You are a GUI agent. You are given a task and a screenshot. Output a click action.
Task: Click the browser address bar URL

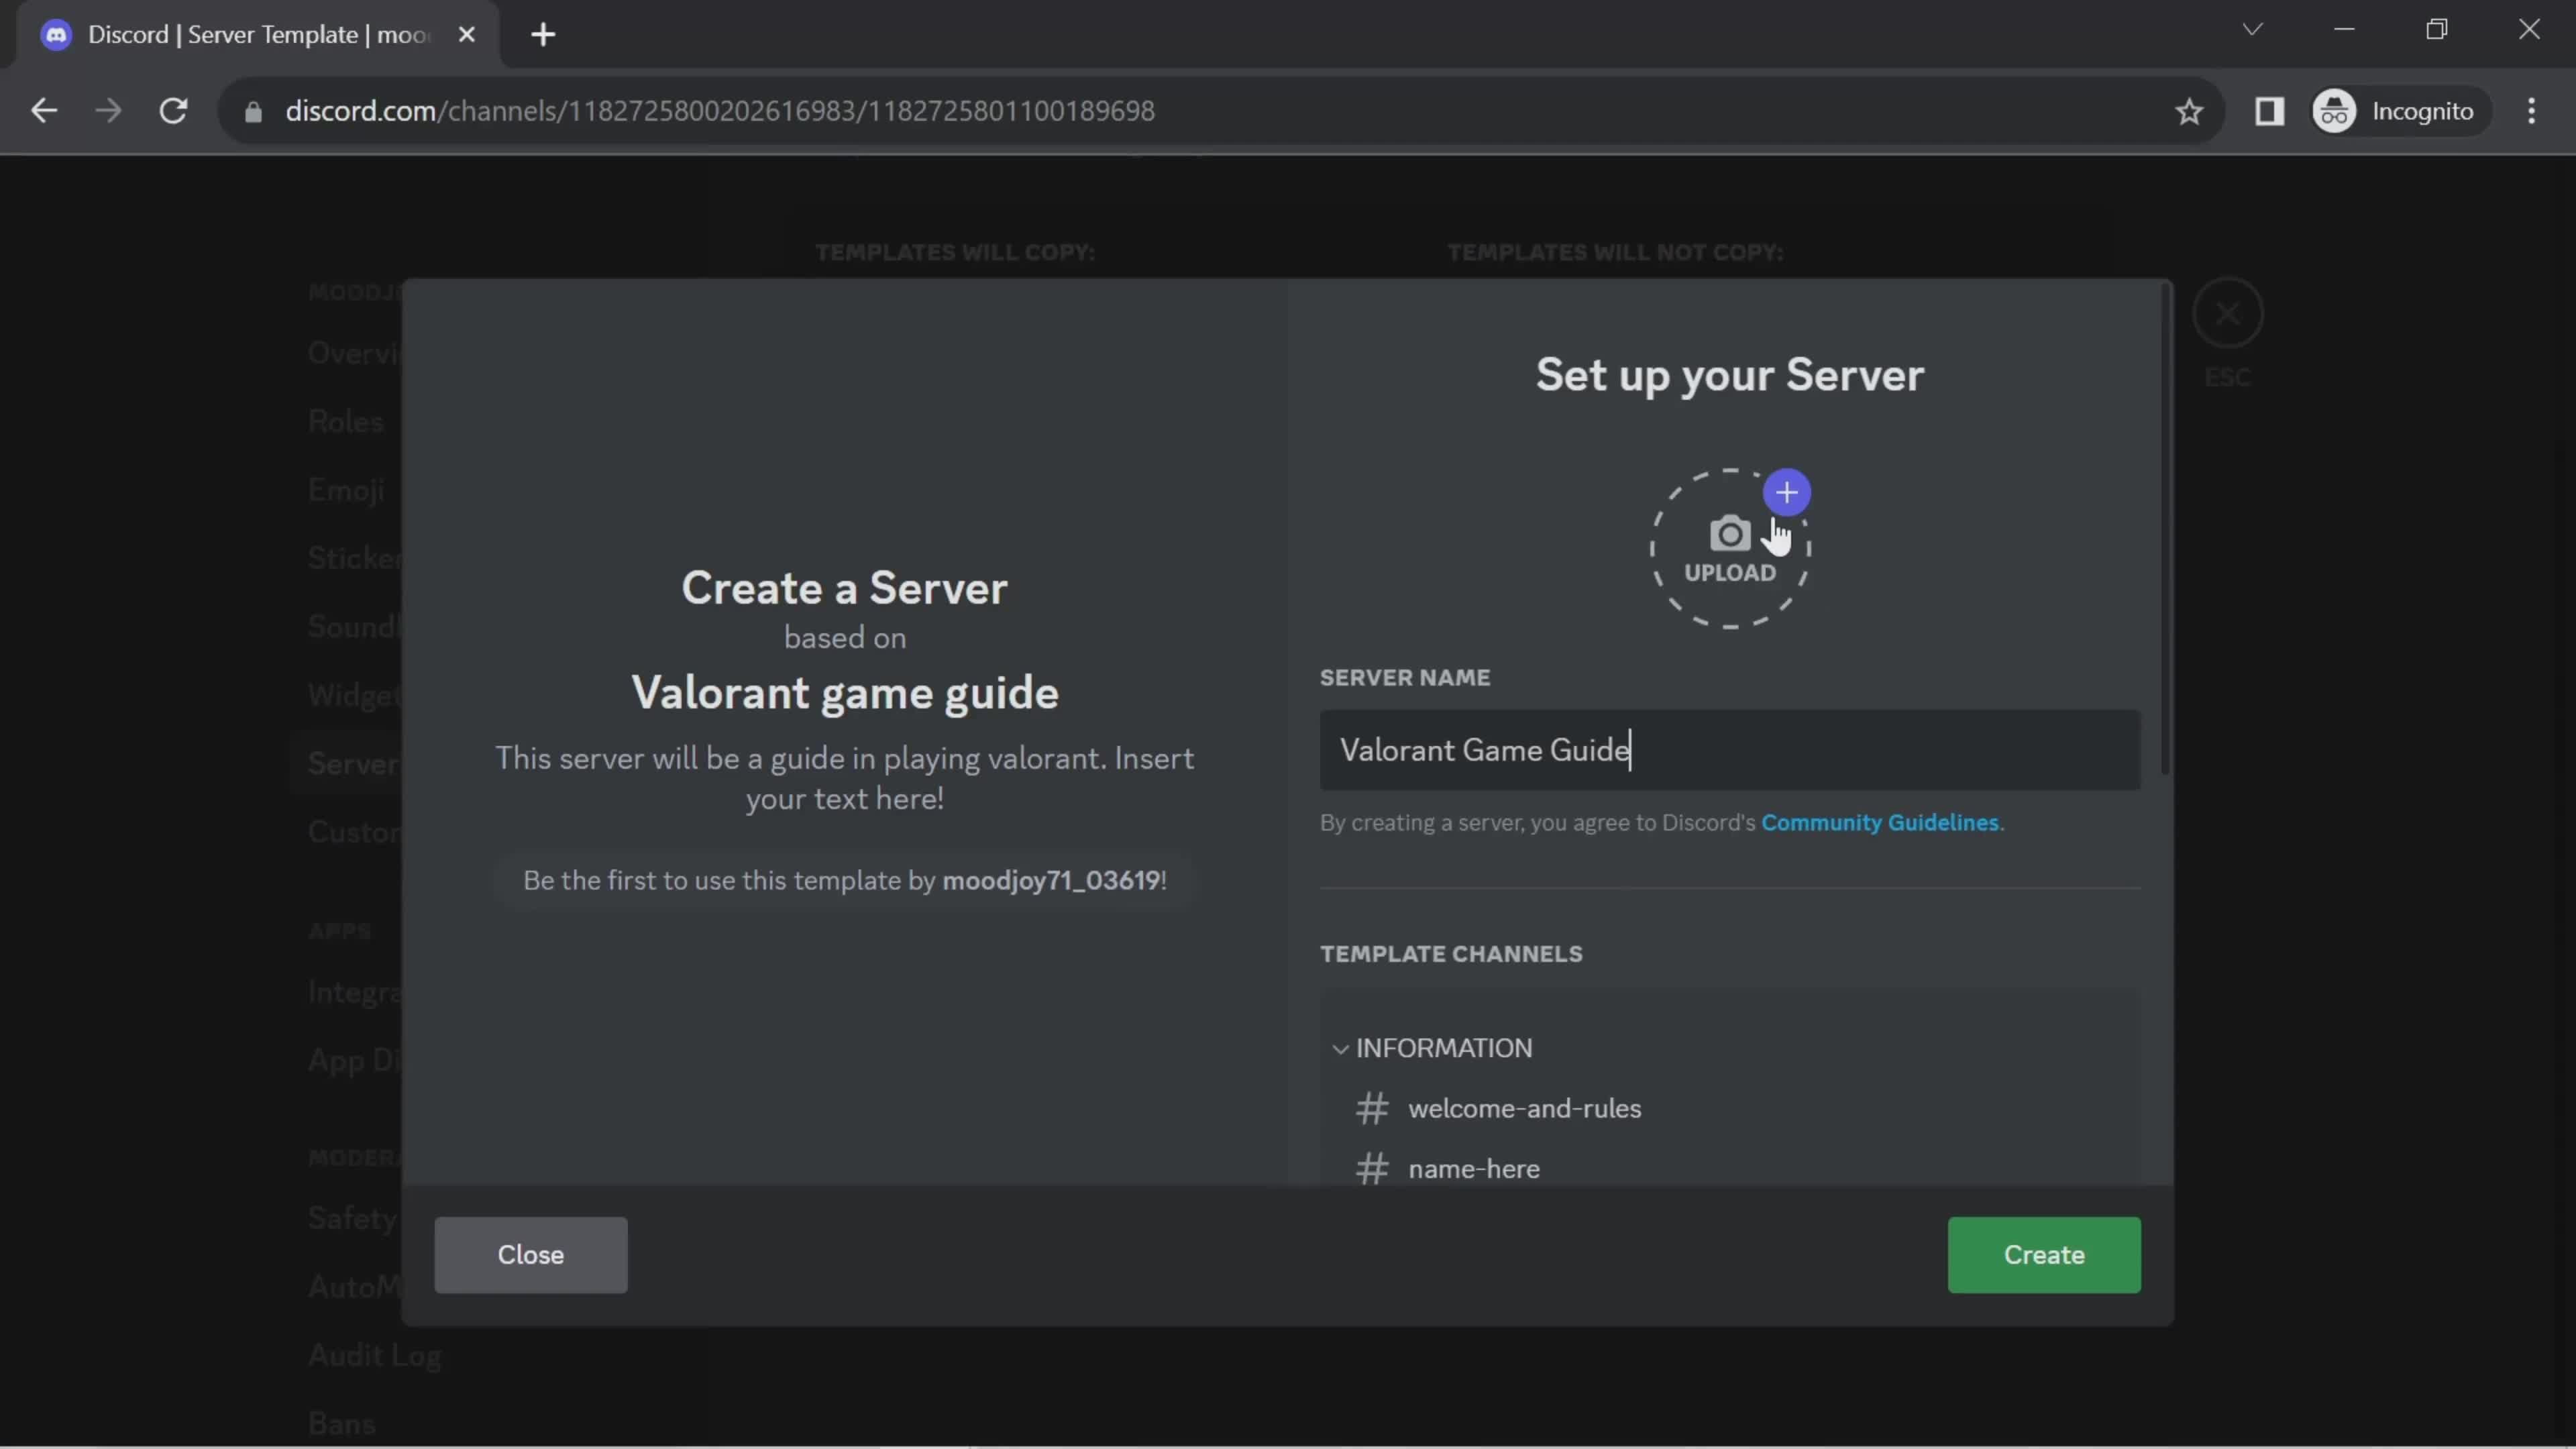tap(720, 111)
